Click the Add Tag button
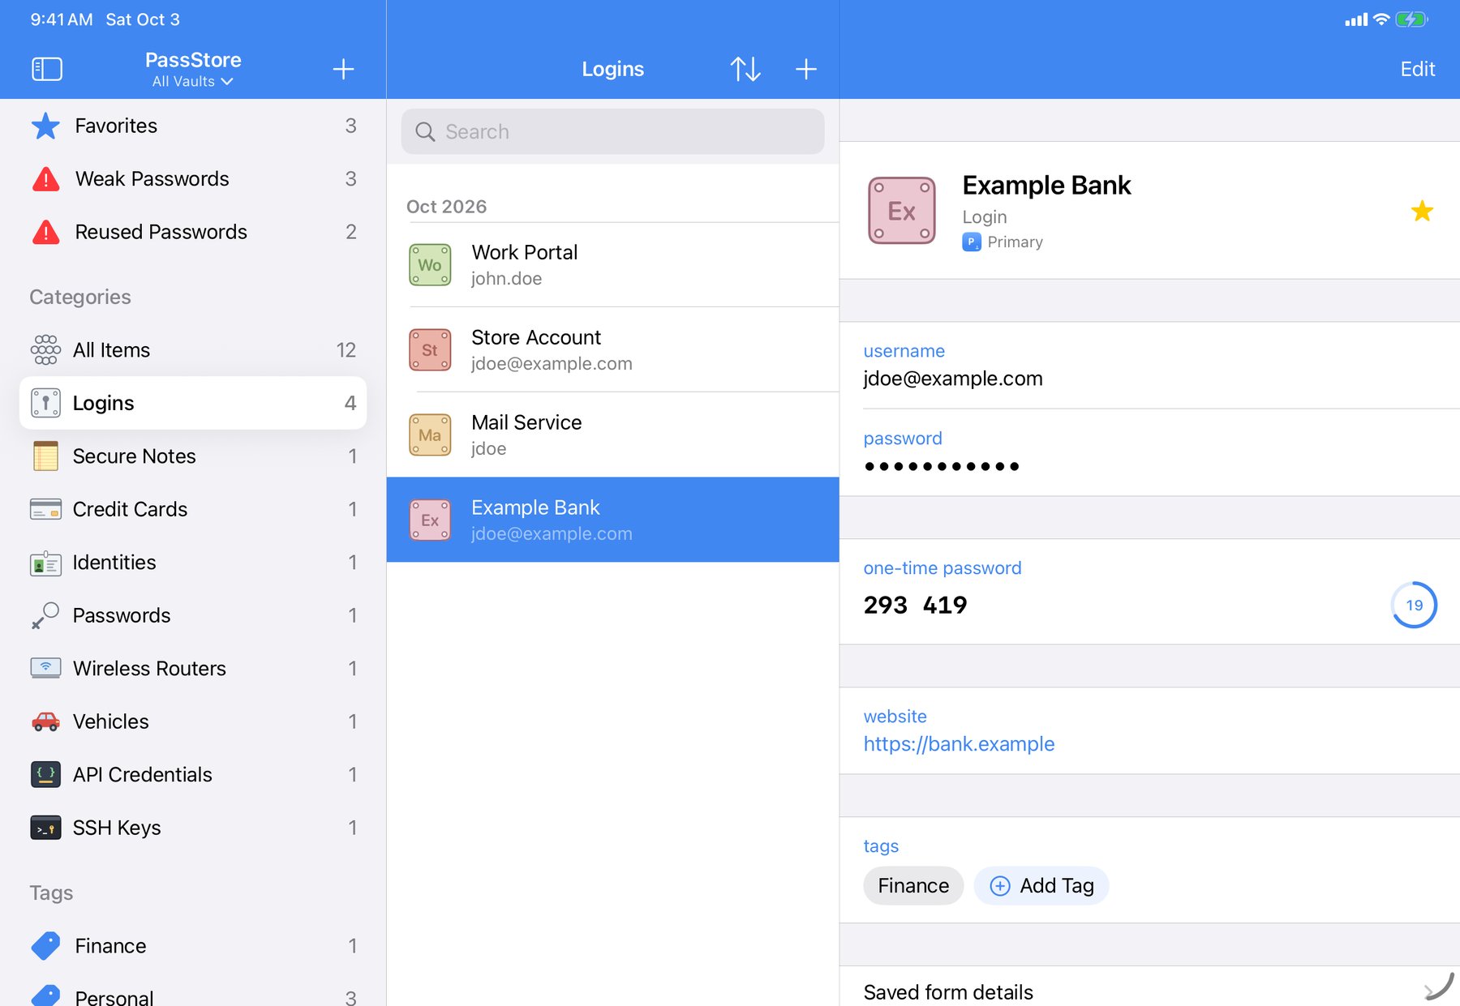This screenshot has width=1460, height=1006. click(x=1041, y=886)
